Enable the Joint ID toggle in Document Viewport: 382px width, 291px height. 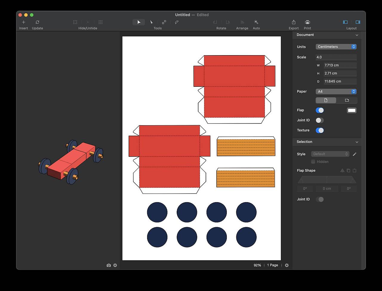(x=320, y=120)
